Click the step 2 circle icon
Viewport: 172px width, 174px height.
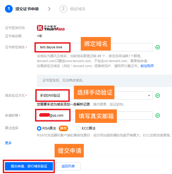(63, 9)
